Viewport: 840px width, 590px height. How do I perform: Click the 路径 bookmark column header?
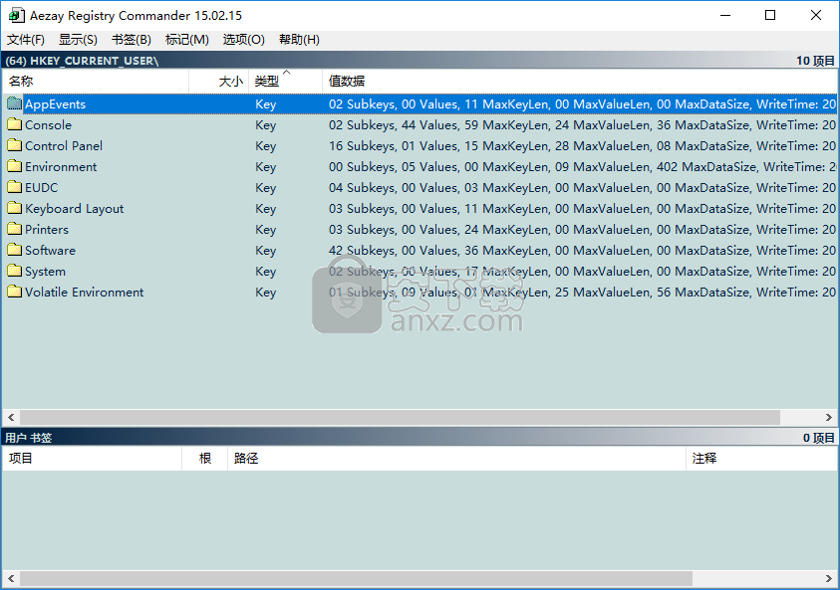coord(456,459)
